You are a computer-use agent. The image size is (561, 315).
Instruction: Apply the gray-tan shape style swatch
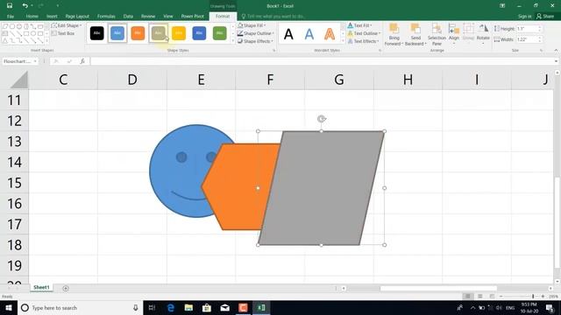(x=158, y=33)
